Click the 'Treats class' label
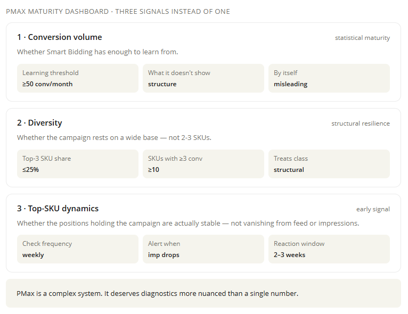Screen dimensions: 408x314 pyautogui.click(x=291, y=159)
